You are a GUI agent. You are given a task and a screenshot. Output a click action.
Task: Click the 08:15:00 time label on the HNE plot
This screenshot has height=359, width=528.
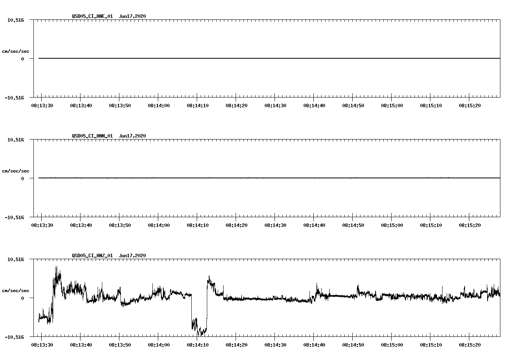pyautogui.click(x=392, y=106)
